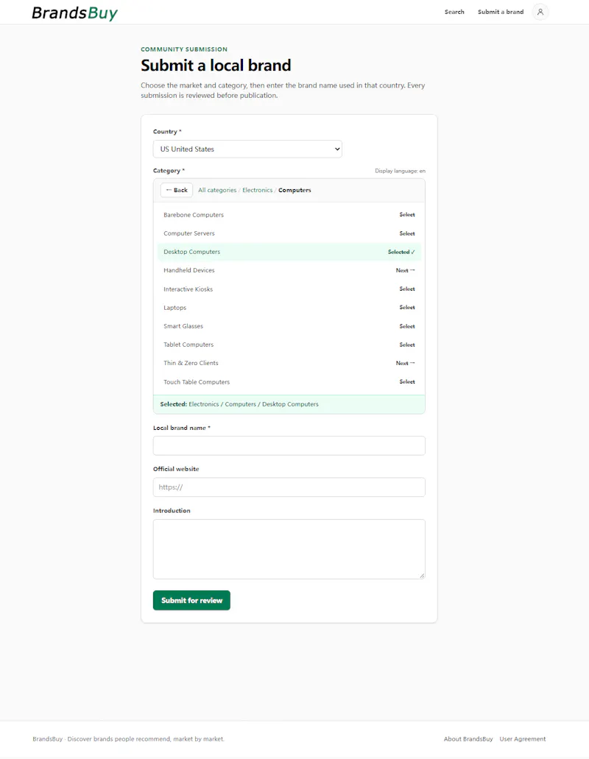Click the Selected category summary text
The image size is (589, 759).
239,404
